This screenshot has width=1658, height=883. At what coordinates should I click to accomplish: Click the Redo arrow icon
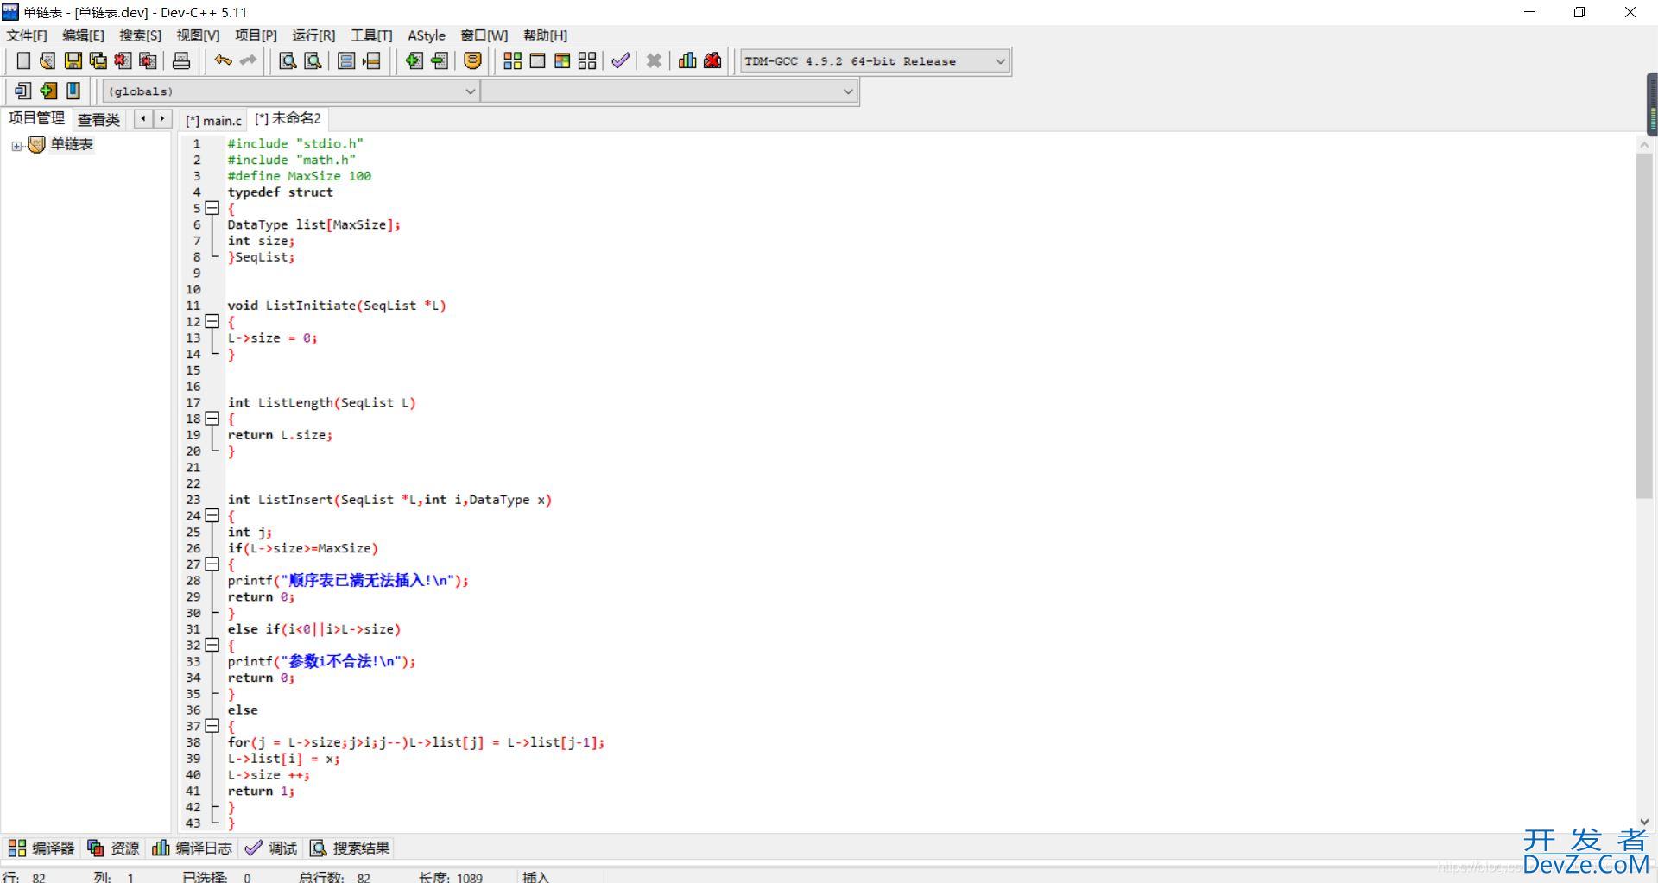point(248,60)
